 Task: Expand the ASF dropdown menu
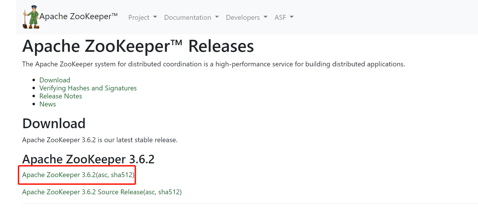(x=284, y=17)
